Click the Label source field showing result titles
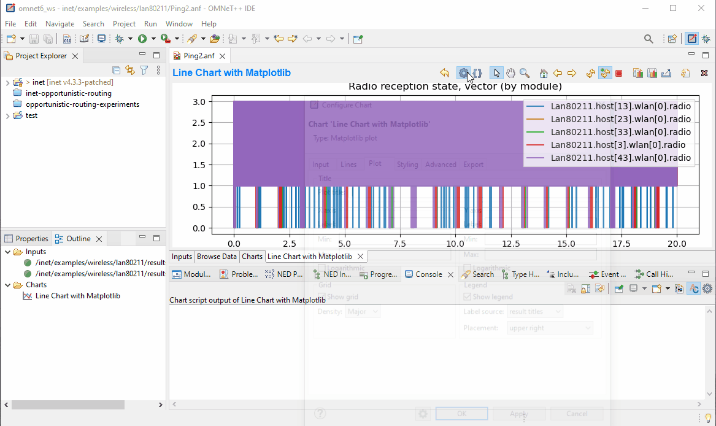This screenshot has width=716, height=426. pyautogui.click(x=535, y=311)
